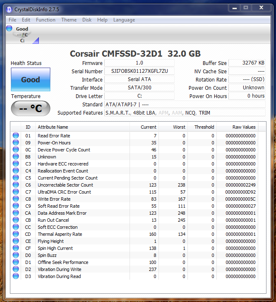The height and width of the screenshot is (302, 276).
Task: Click the Rotation Rate field showing (SSD)
Action: (x=247, y=79)
